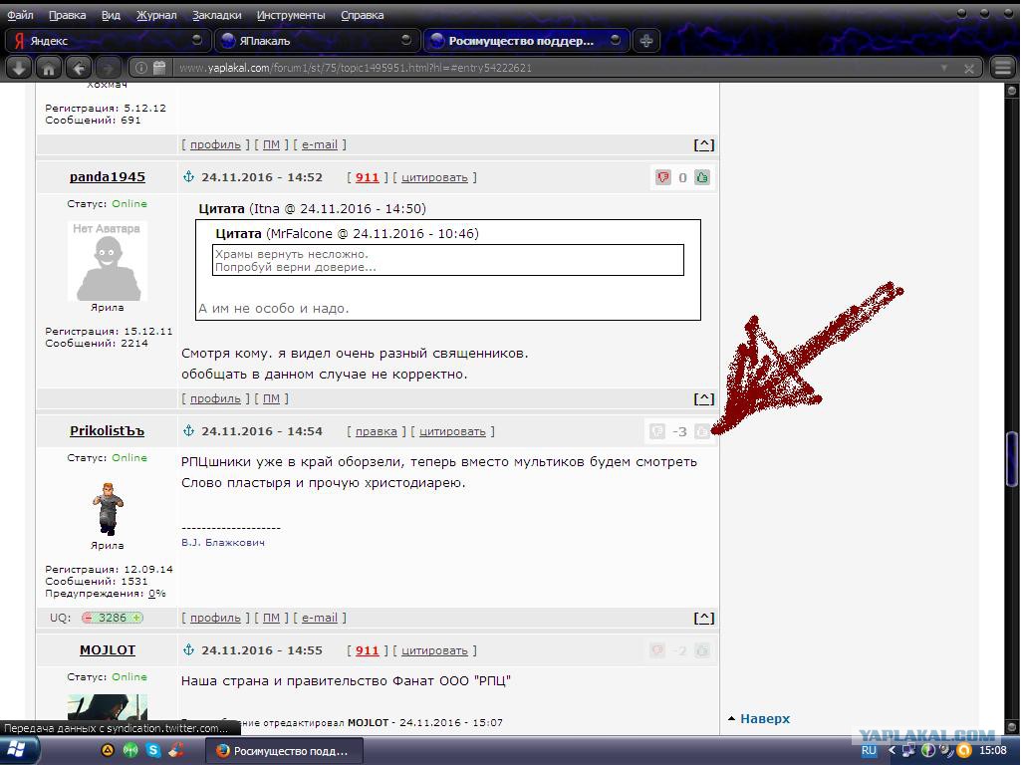Open the Windows Start button
1021x765 pixels.
click(x=18, y=751)
